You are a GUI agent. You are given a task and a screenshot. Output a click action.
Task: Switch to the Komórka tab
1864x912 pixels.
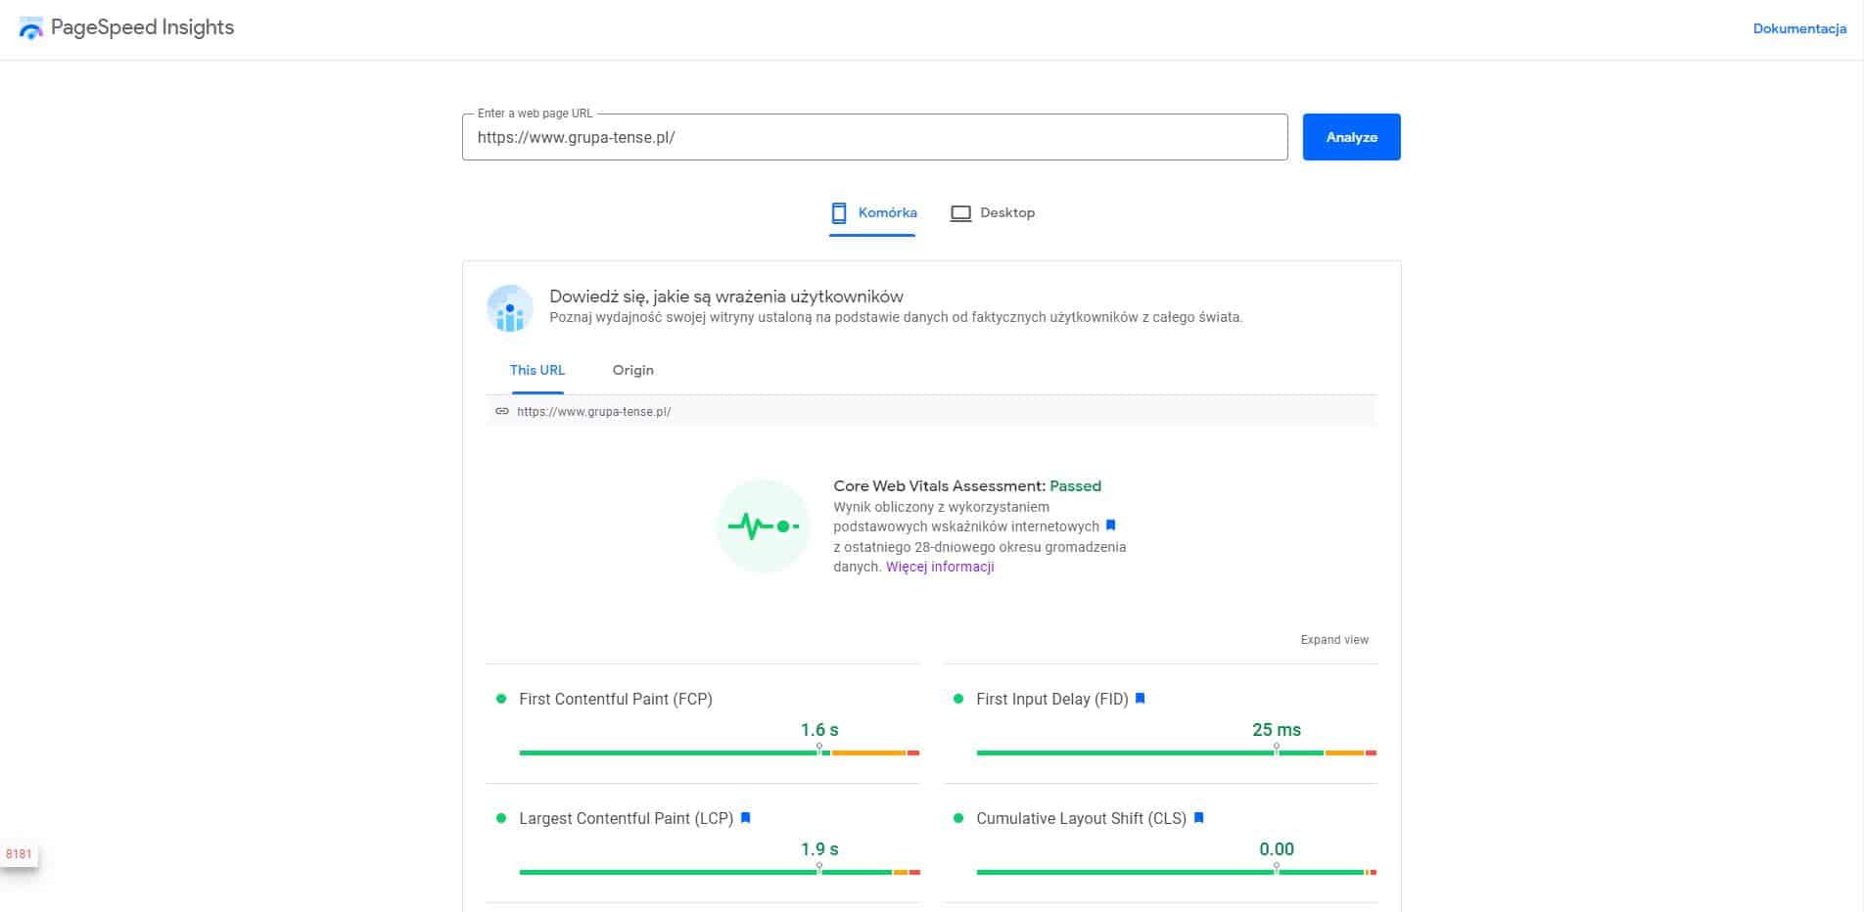(x=872, y=213)
